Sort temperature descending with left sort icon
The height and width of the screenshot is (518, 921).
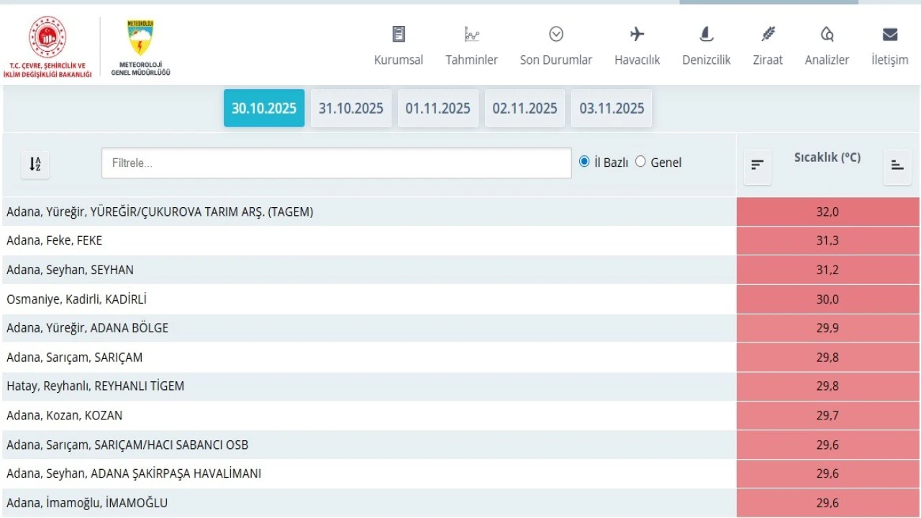point(757,165)
